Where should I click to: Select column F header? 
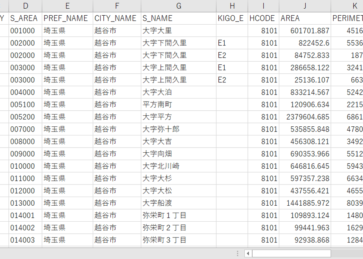point(117,6)
